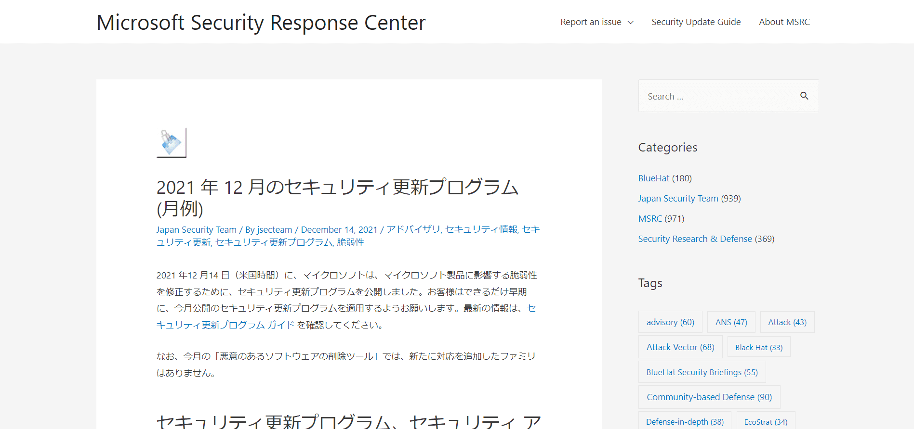Open About MSRC menu item

click(x=784, y=22)
